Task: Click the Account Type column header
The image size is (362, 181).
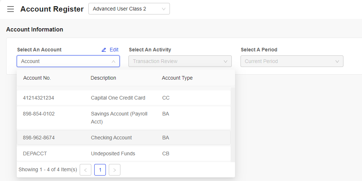Action: [177, 78]
